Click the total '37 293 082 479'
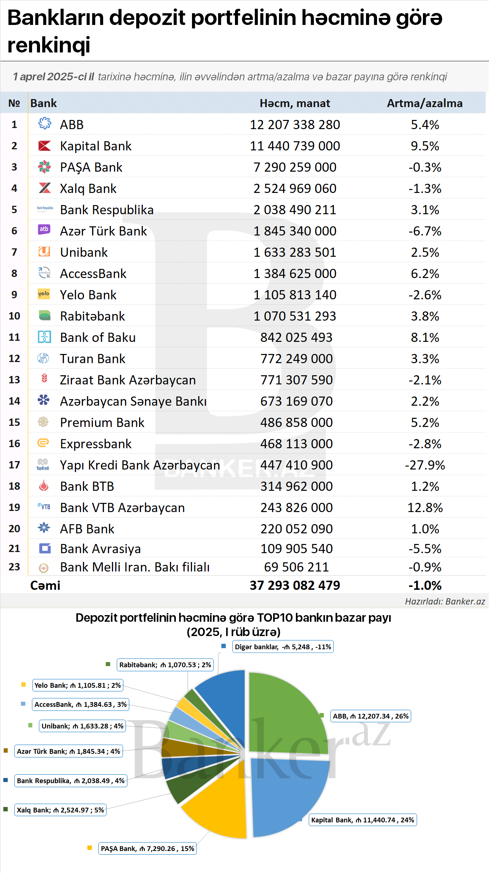The image size is (489, 873). click(x=295, y=585)
